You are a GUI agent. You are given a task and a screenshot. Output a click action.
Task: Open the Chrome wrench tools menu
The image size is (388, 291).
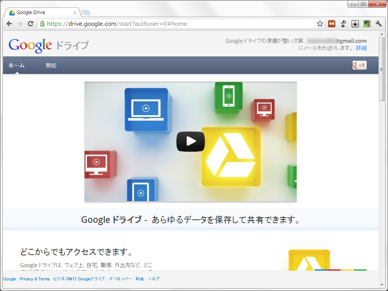(x=379, y=23)
